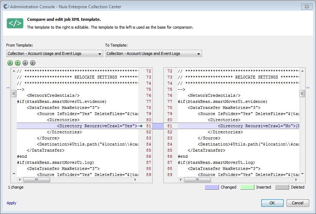Click smartMoverUi.log line in right pane

[216, 162]
